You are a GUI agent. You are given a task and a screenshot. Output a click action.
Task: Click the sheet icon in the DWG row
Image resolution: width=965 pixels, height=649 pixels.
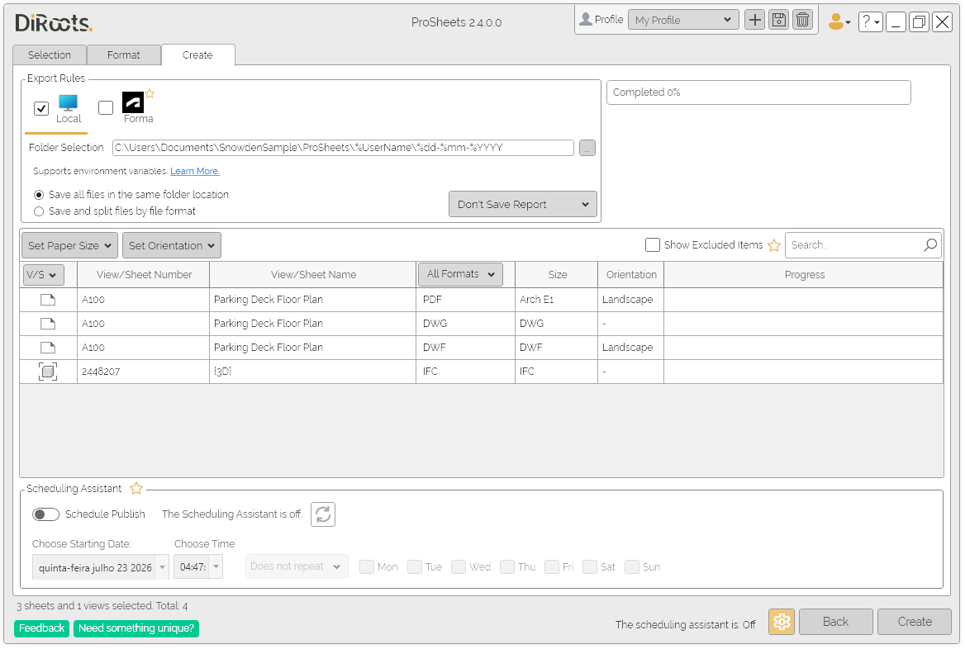48,324
